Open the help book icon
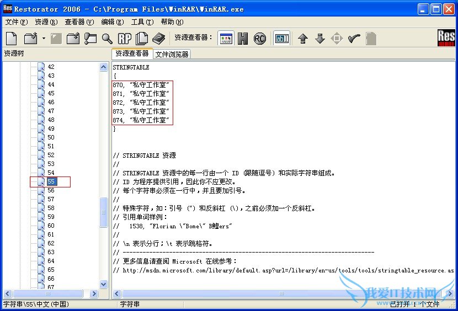Screen dimensions: 458x311 (x=158, y=38)
